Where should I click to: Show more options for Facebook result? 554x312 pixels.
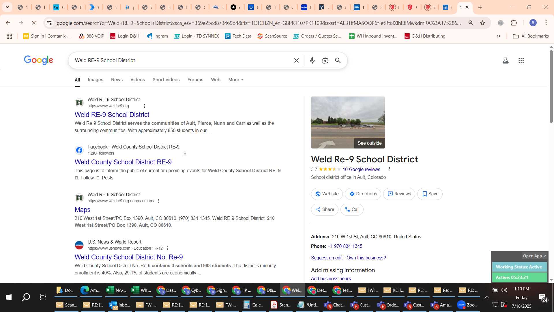185,153
